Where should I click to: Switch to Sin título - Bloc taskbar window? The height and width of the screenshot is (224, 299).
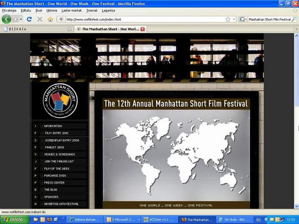pyautogui.click(x=235, y=220)
